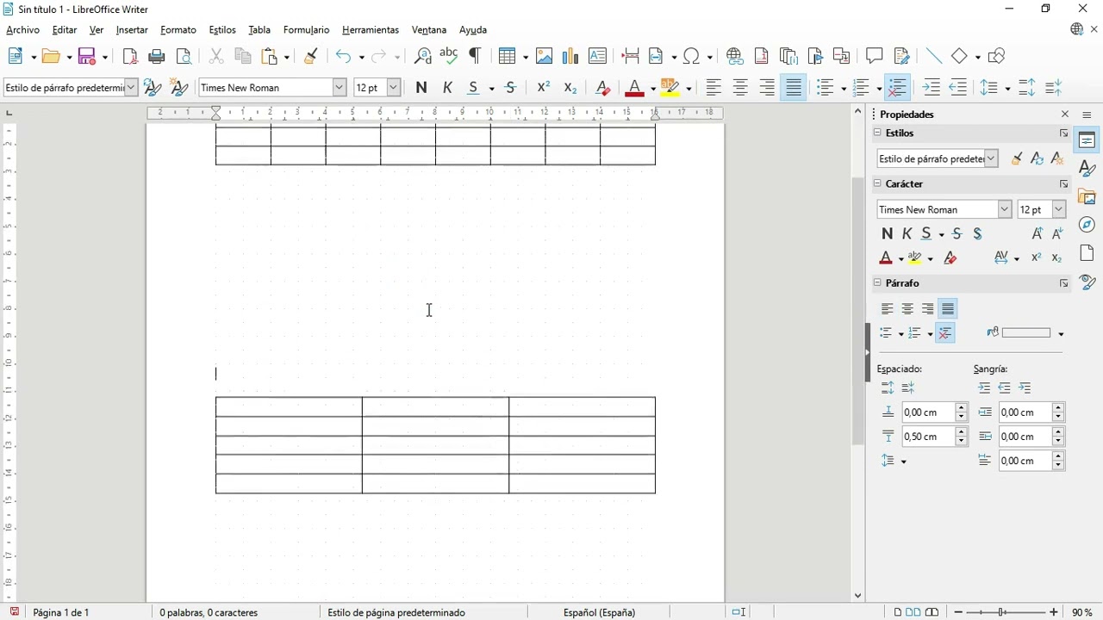Open the Ayuda menu

click(473, 30)
